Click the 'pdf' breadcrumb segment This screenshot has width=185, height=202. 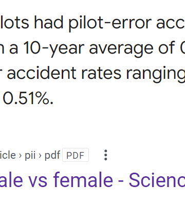[52, 155]
